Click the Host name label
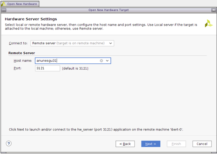Viewport: 217px width, 154px height. (23, 61)
